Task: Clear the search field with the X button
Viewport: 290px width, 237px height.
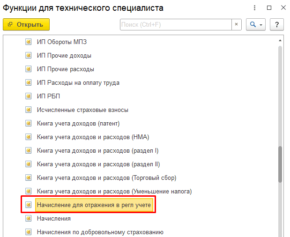Action: tap(237, 24)
